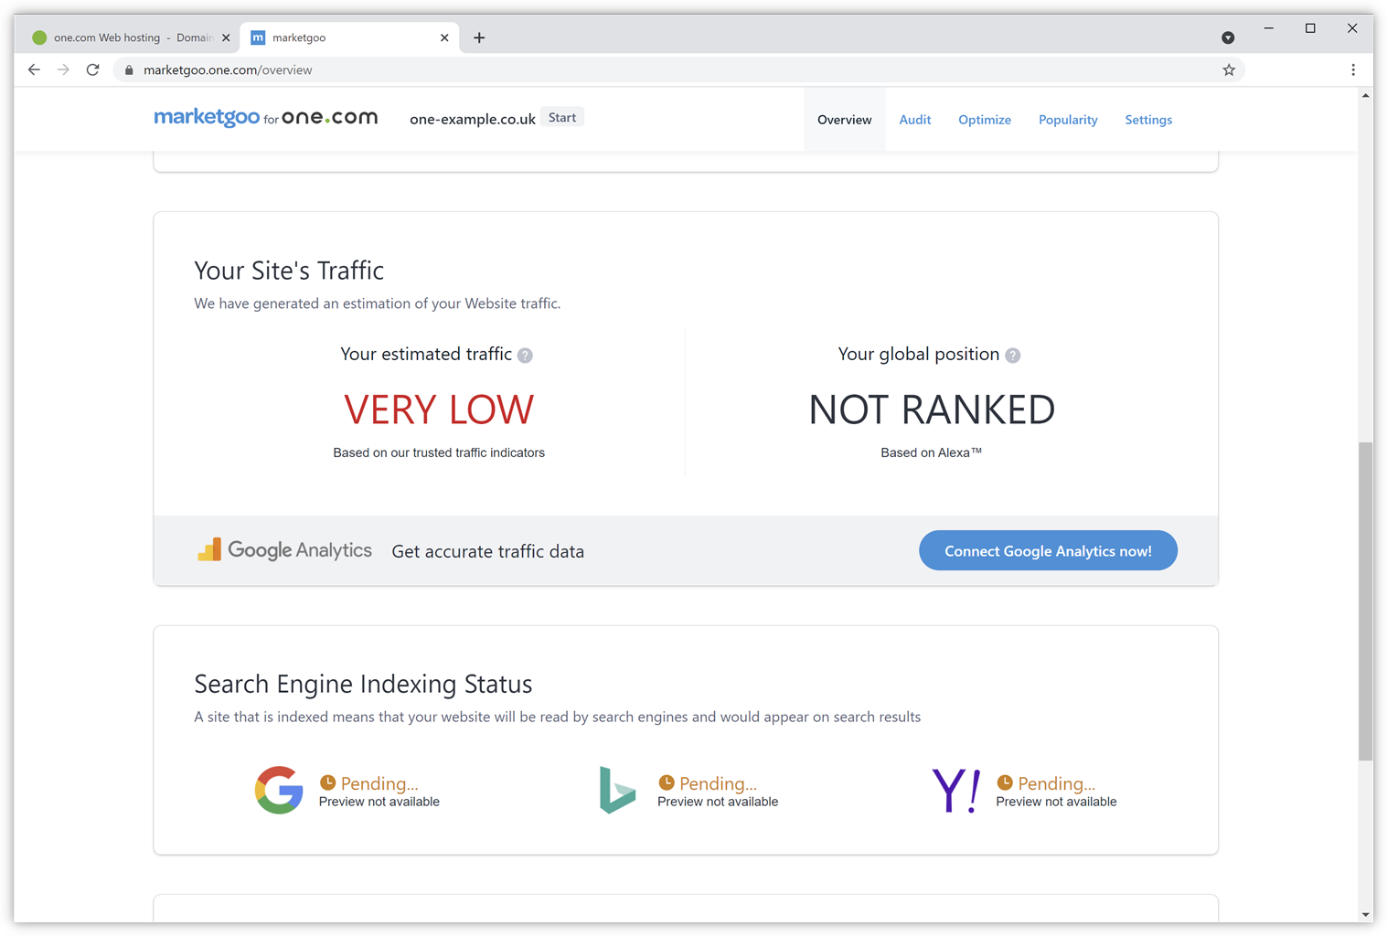Open the Settings tab
This screenshot has height=936, width=1387.
pyautogui.click(x=1147, y=120)
